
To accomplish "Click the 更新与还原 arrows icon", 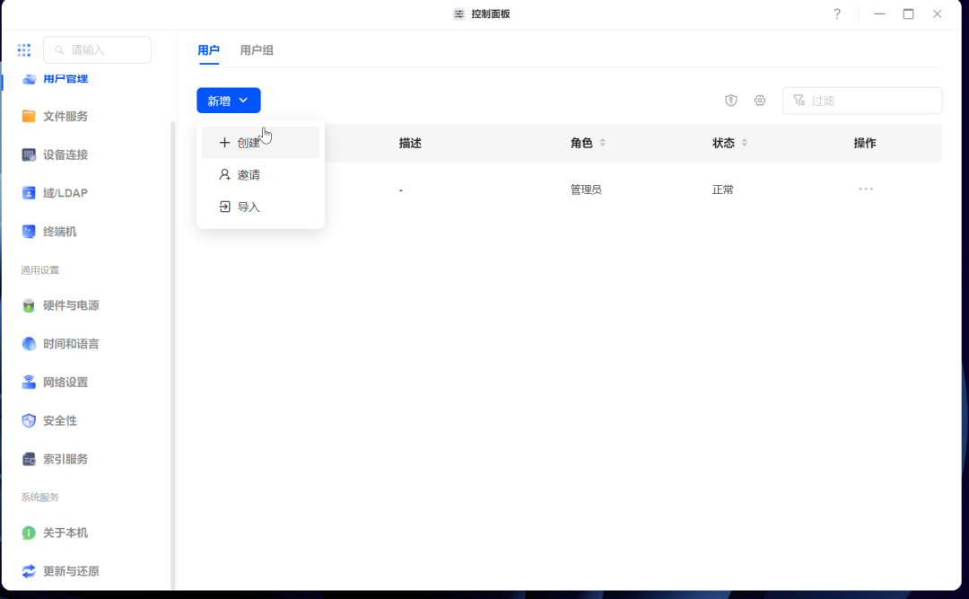I will 29,571.
